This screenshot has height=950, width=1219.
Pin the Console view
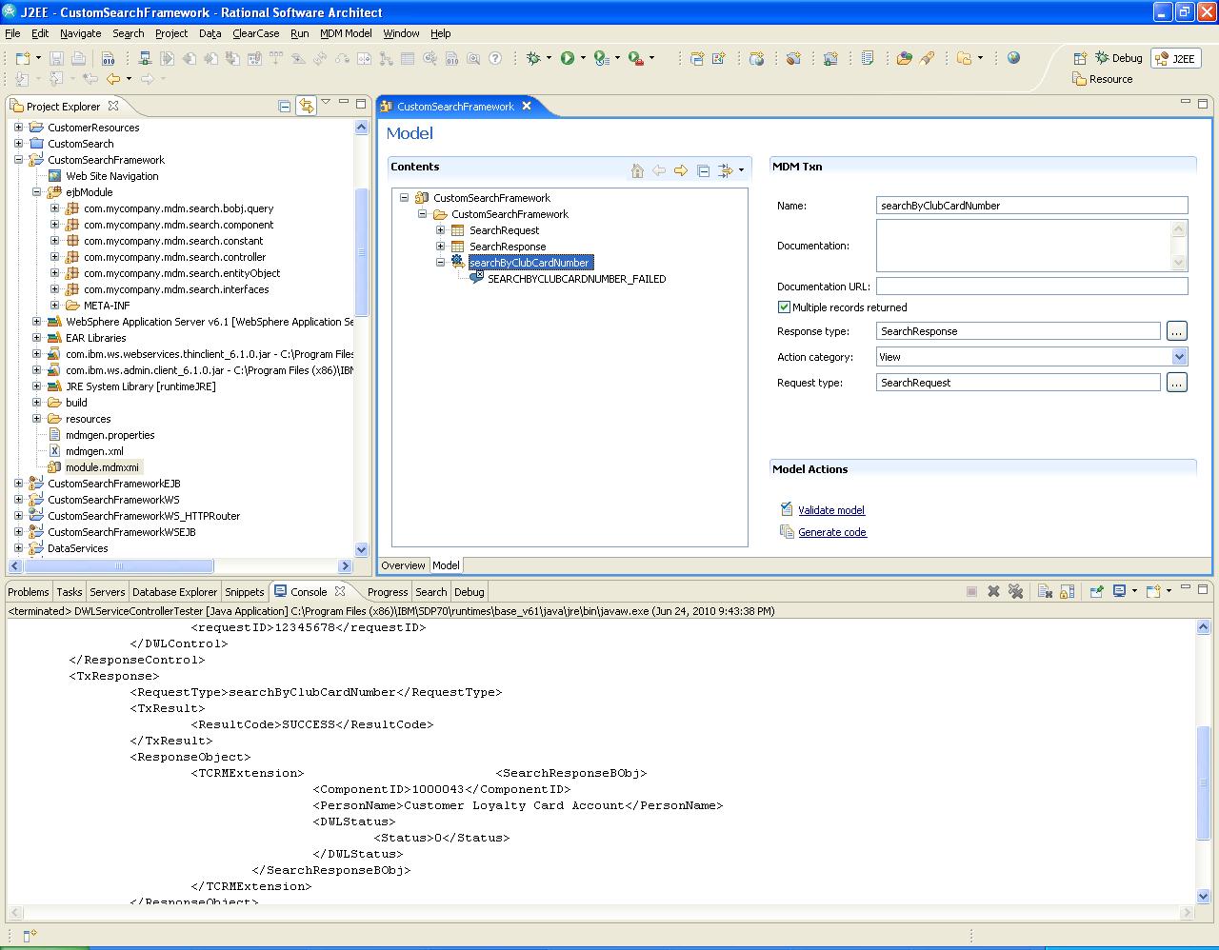tap(1096, 590)
